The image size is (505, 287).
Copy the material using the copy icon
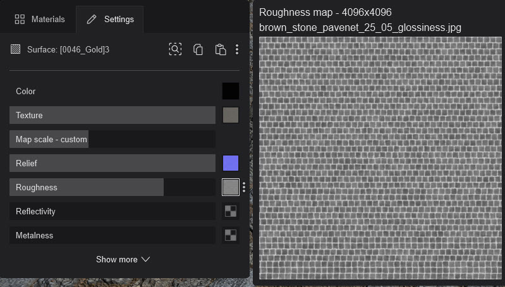(198, 49)
